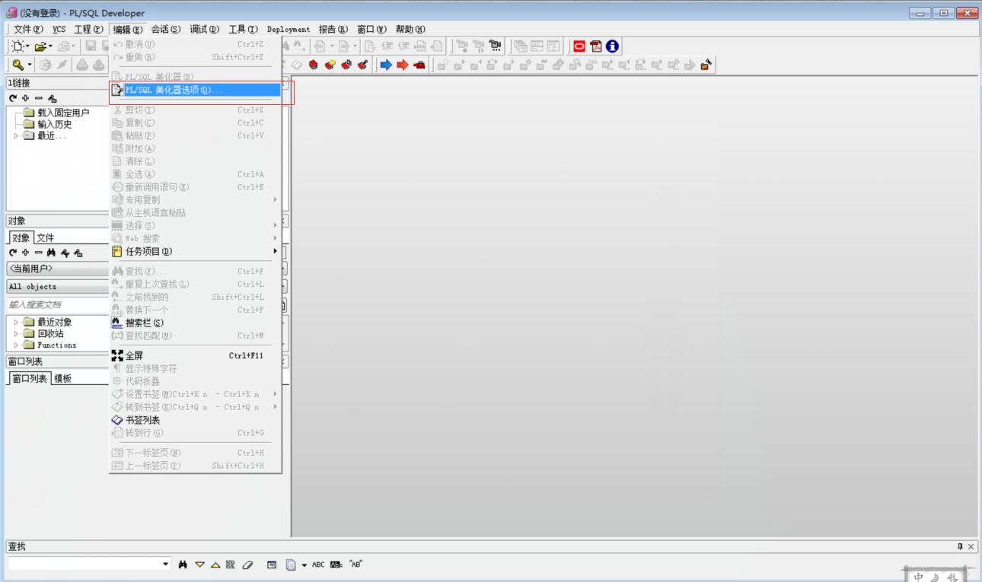Expand the 最近对象 folder
Viewport: 982px width, 582px height.
(x=17, y=323)
